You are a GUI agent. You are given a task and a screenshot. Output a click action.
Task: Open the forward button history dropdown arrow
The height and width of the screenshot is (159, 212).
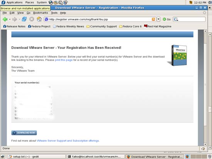tap(20, 19)
